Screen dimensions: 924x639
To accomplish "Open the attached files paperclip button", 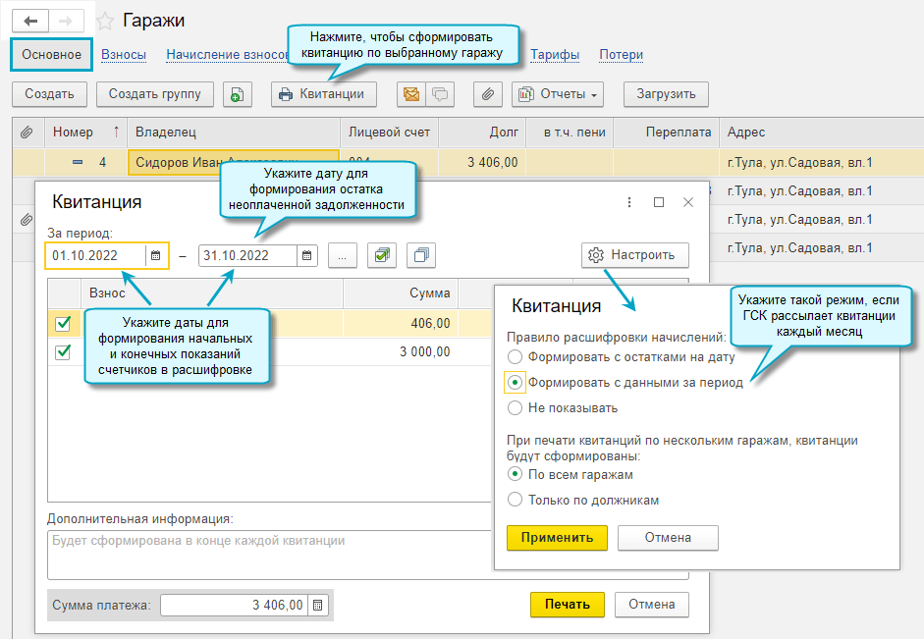I will 487,94.
